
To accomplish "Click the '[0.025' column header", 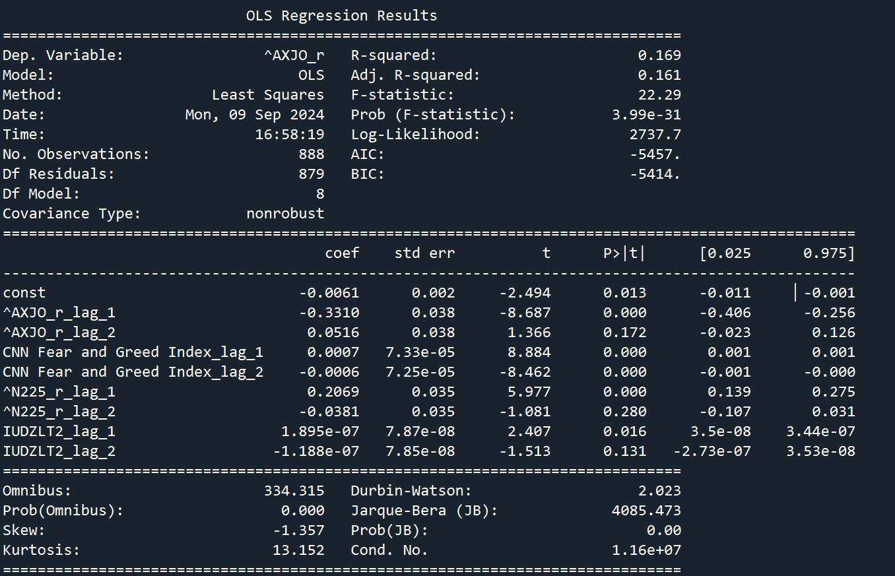I will 725,253.
